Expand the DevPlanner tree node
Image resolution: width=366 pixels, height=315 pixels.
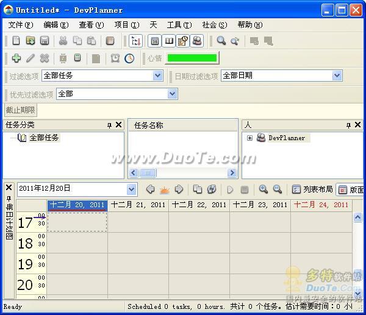(249, 138)
